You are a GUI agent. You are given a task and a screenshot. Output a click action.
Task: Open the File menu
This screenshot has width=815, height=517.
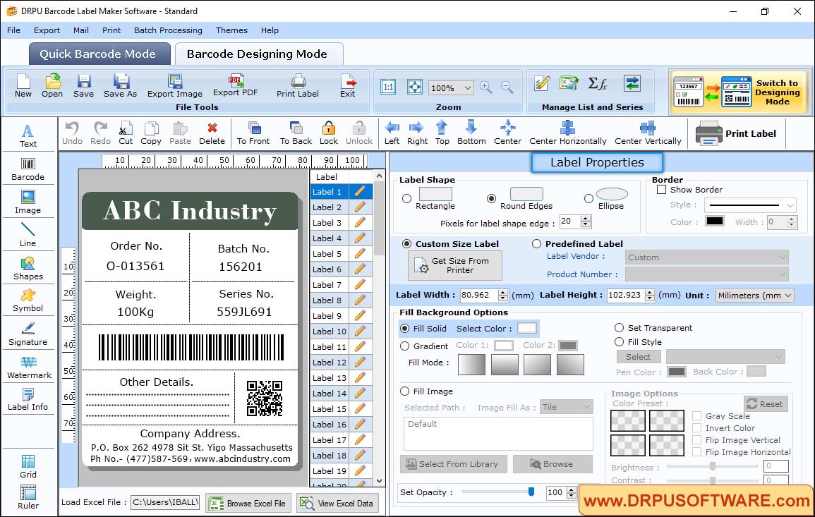click(x=13, y=30)
